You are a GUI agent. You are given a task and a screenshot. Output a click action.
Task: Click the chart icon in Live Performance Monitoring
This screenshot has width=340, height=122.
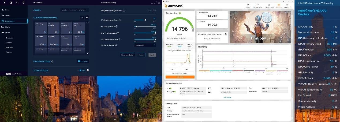pos(82,18)
